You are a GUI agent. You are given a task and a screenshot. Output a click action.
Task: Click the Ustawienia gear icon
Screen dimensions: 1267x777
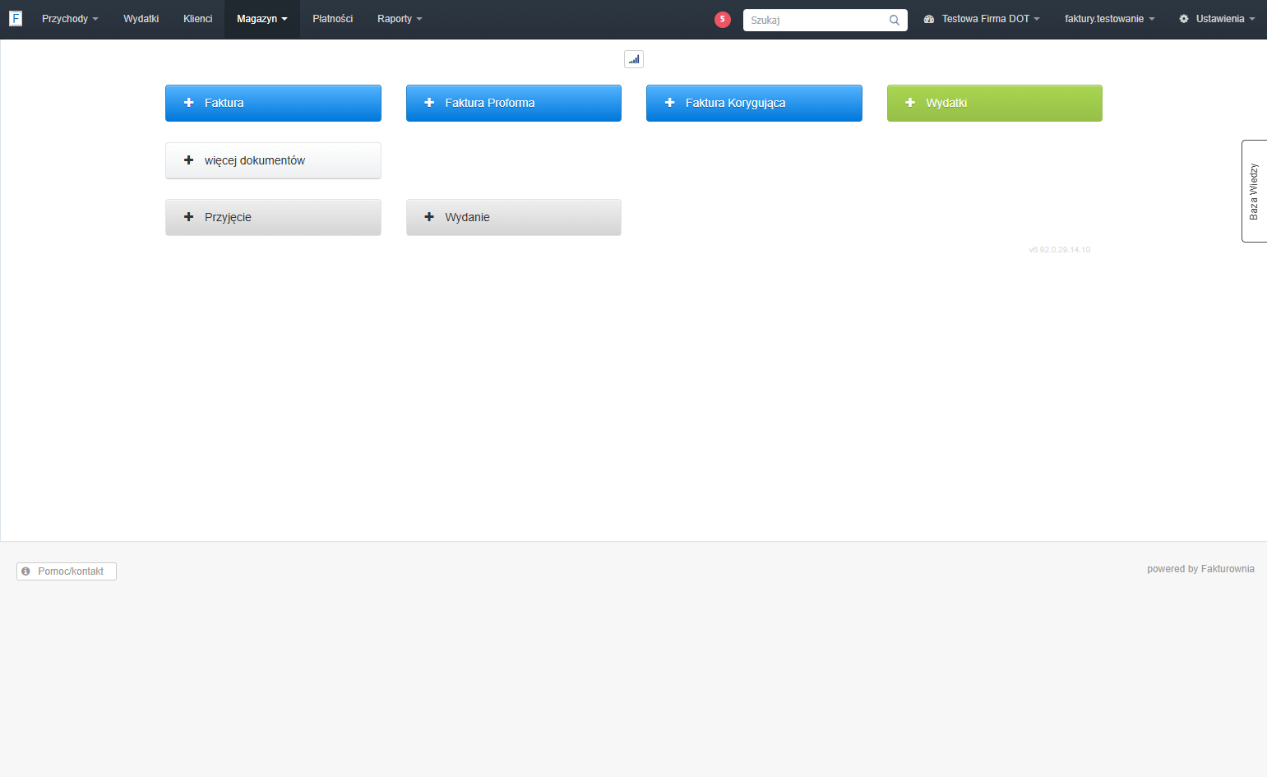1184,19
